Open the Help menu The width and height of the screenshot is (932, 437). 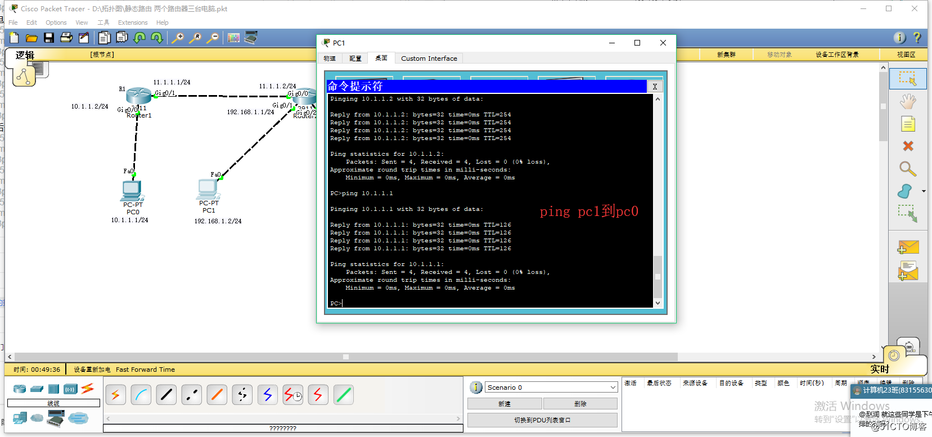pos(163,22)
